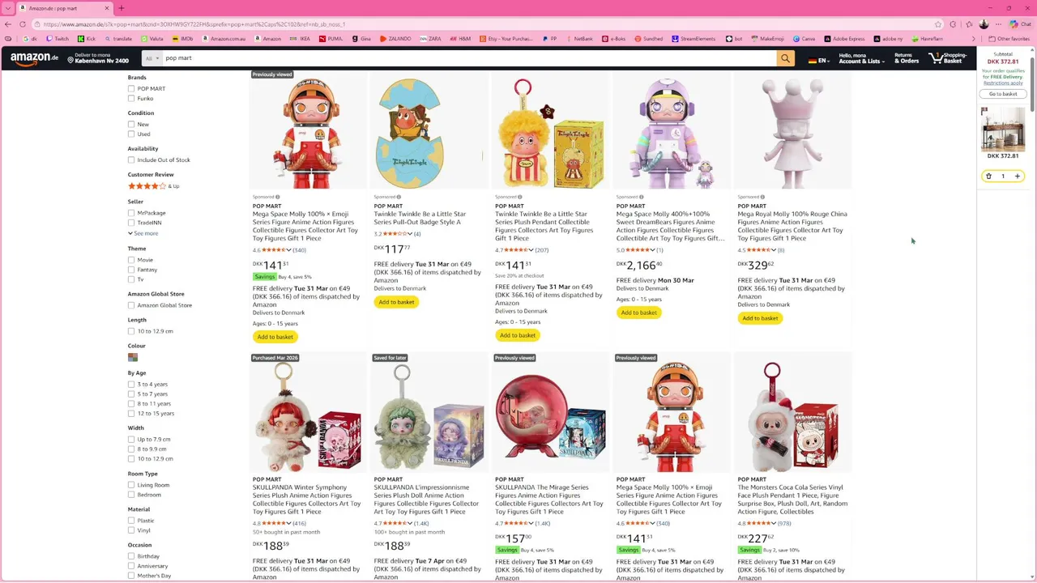
Task: Open Account & Lists menu
Action: point(860,58)
